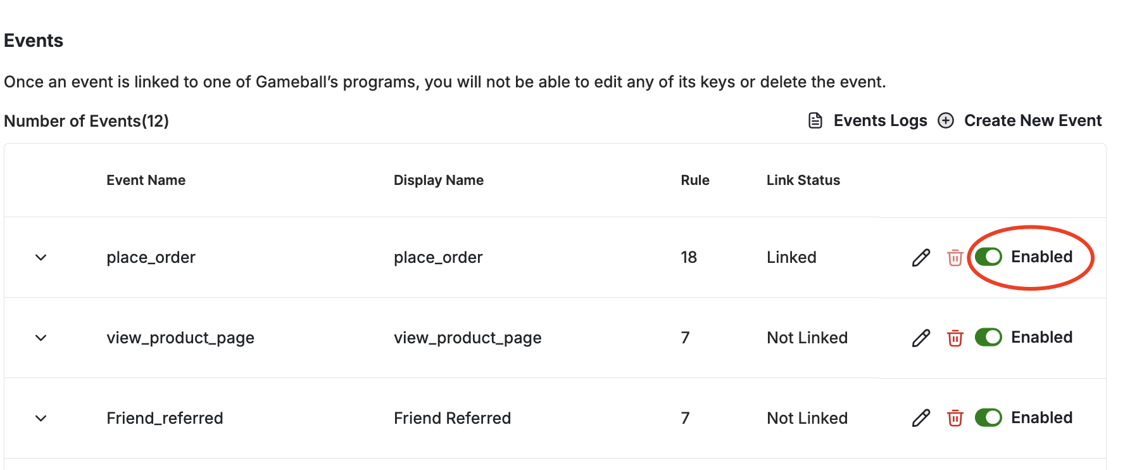The width and height of the screenshot is (1137, 470).
Task: Click the plus-circle icon for new event
Action: click(x=946, y=120)
